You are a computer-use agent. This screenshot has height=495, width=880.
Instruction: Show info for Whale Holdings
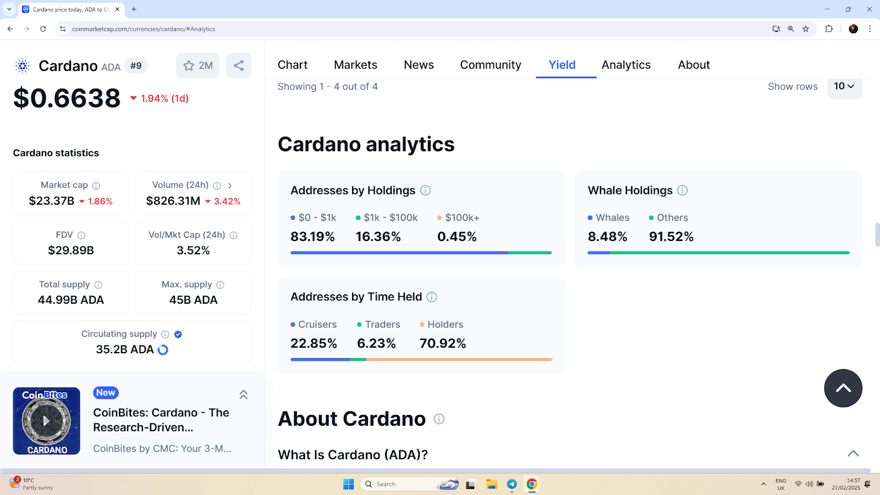(683, 190)
